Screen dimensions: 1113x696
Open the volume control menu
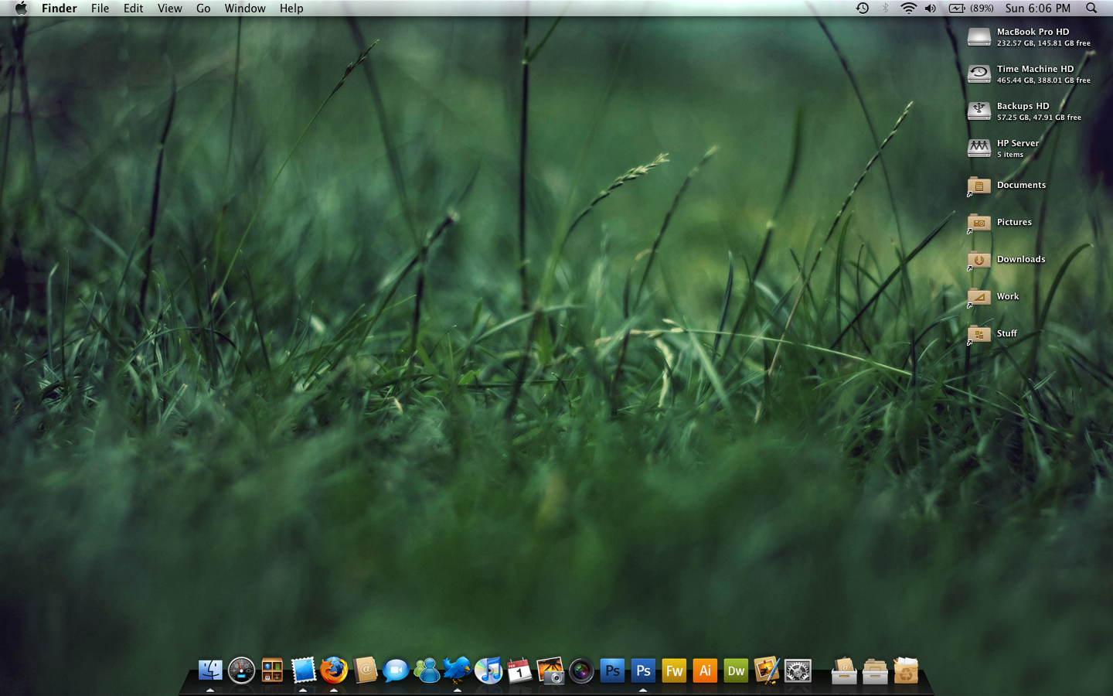[x=931, y=9]
